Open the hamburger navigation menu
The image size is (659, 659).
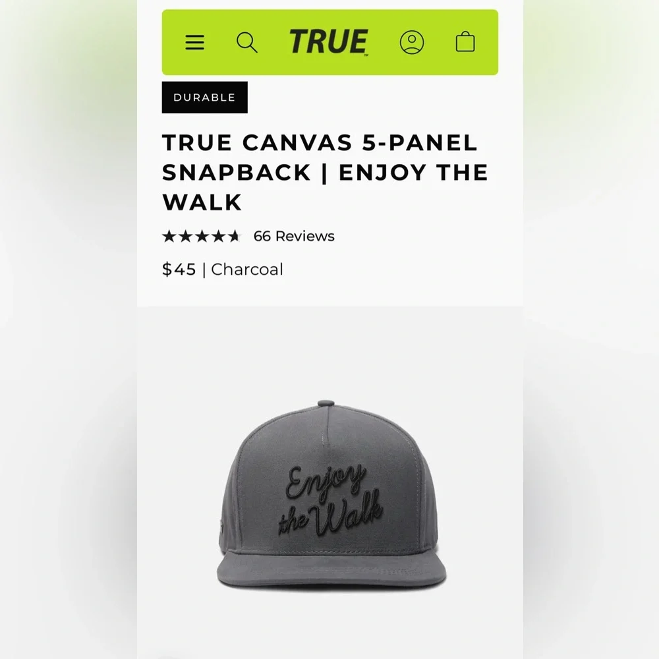194,42
